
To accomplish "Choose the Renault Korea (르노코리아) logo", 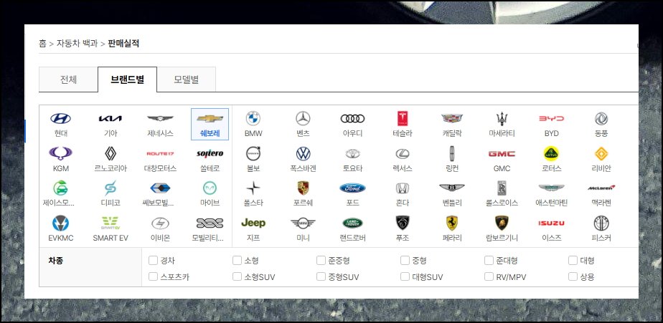I will point(110,153).
